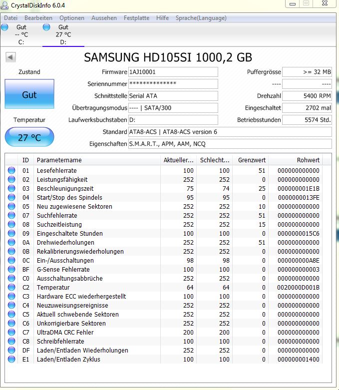Click status orb for Drehwiederholungen row

click(11, 242)
